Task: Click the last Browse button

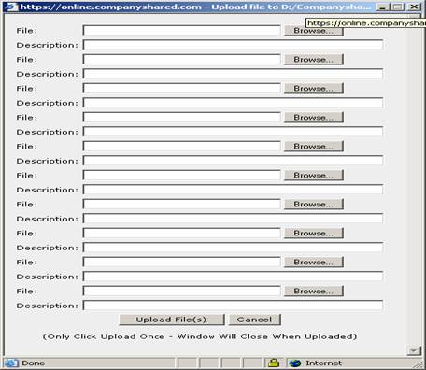Action: coord(314,292)
